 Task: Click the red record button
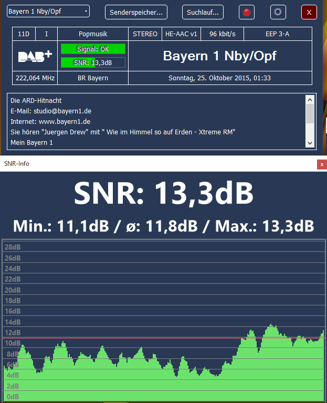(246, 12)
